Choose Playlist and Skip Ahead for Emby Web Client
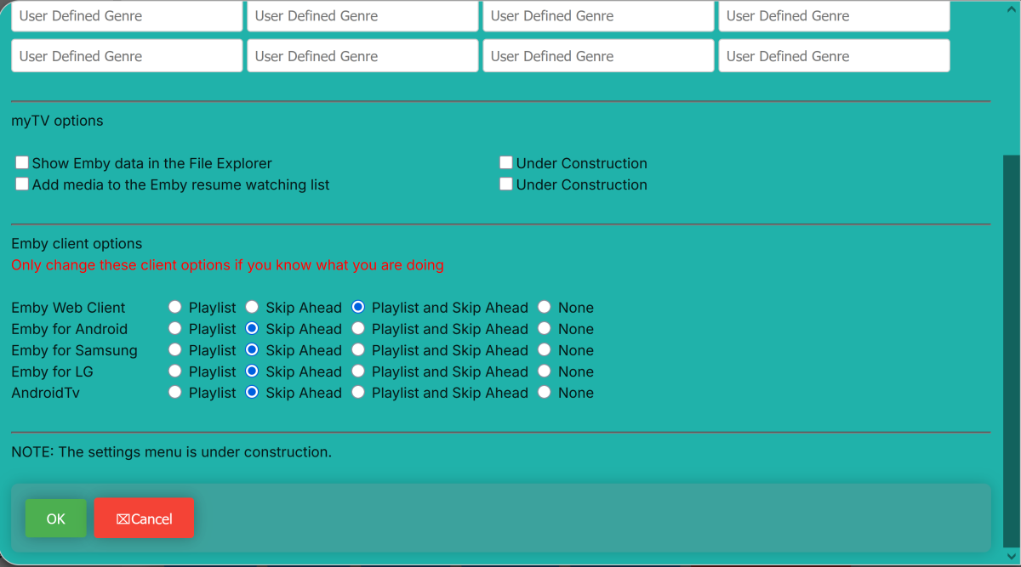Screen dimensions: 1021x567 (x=358, y=307)
